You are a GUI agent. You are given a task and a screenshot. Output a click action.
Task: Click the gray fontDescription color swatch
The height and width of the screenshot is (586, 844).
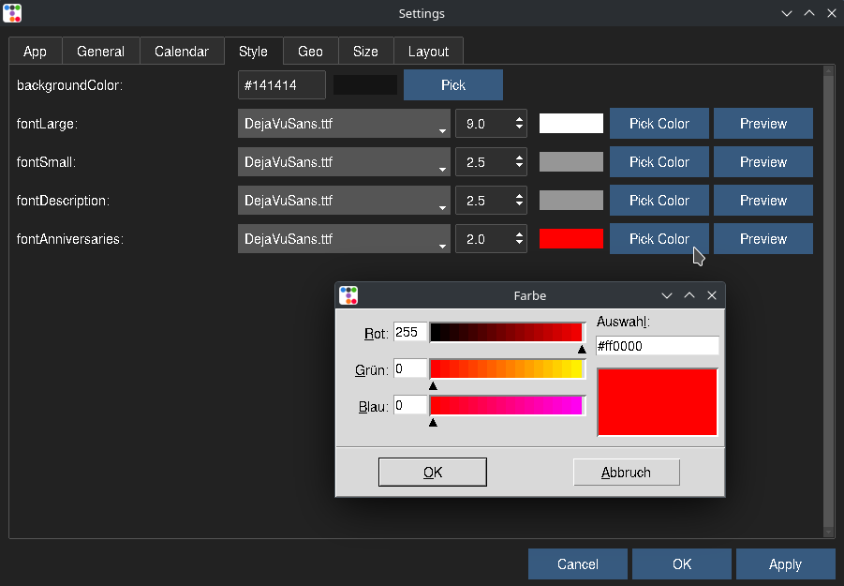click(x=571, y=201)
